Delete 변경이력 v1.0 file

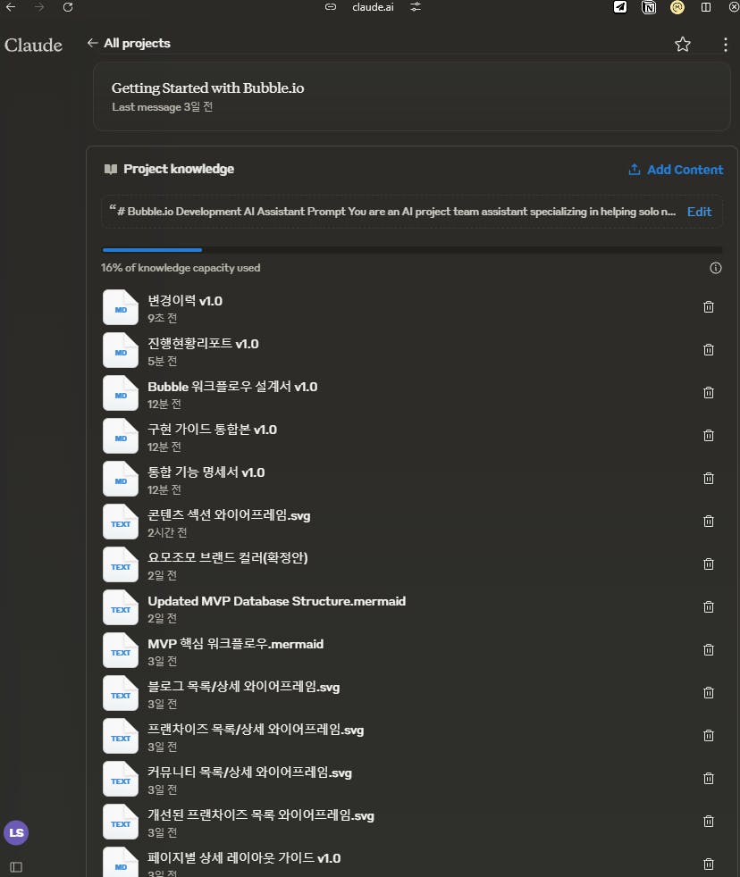click(x=709, y=307)
